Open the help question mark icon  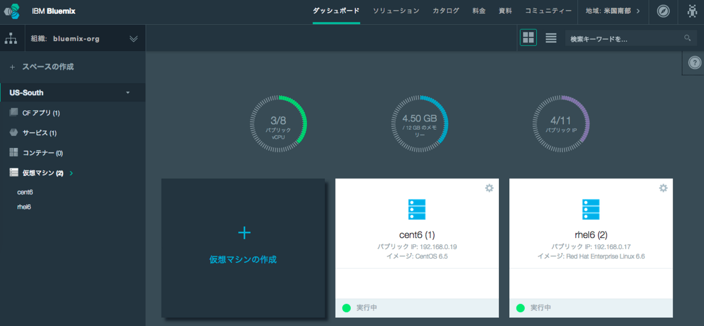(695, 63)
